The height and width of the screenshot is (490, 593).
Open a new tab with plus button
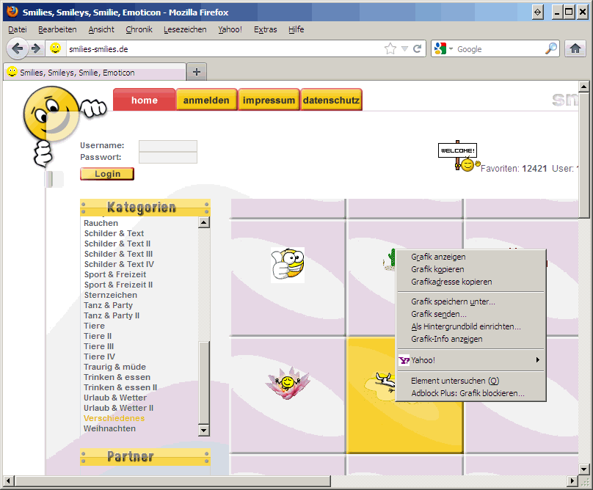(196, 72)
